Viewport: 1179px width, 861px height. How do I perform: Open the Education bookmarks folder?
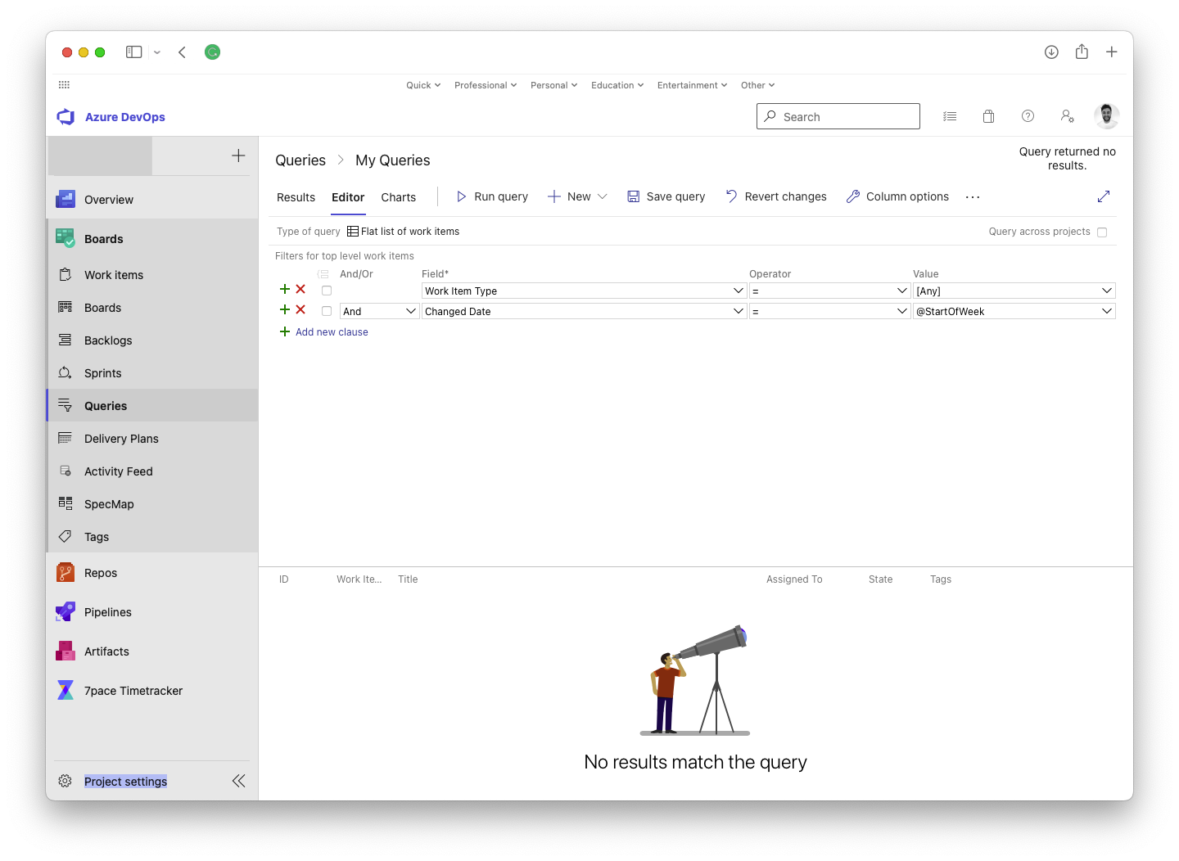tap(617, 85)
